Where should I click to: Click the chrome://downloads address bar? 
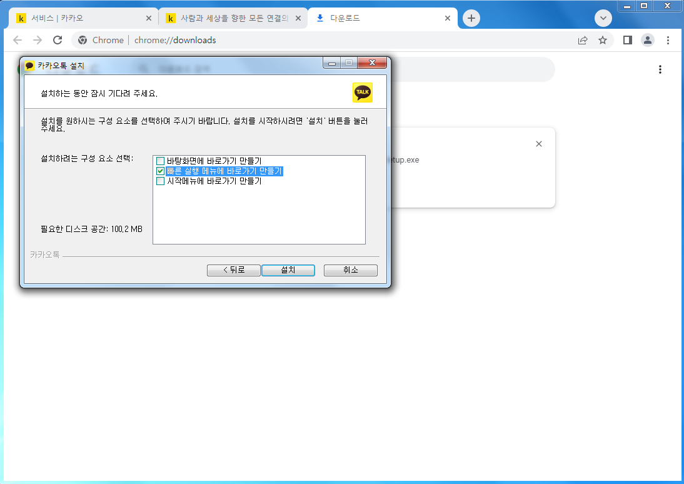click(343, 40)
